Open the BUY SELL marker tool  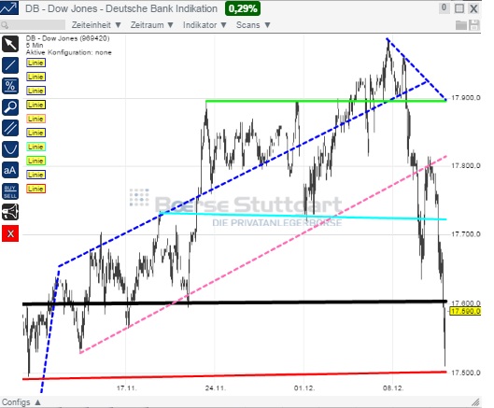pos(10,191)
